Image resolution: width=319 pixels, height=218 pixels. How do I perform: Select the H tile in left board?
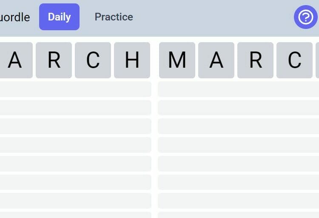click(x=132, y=60)
